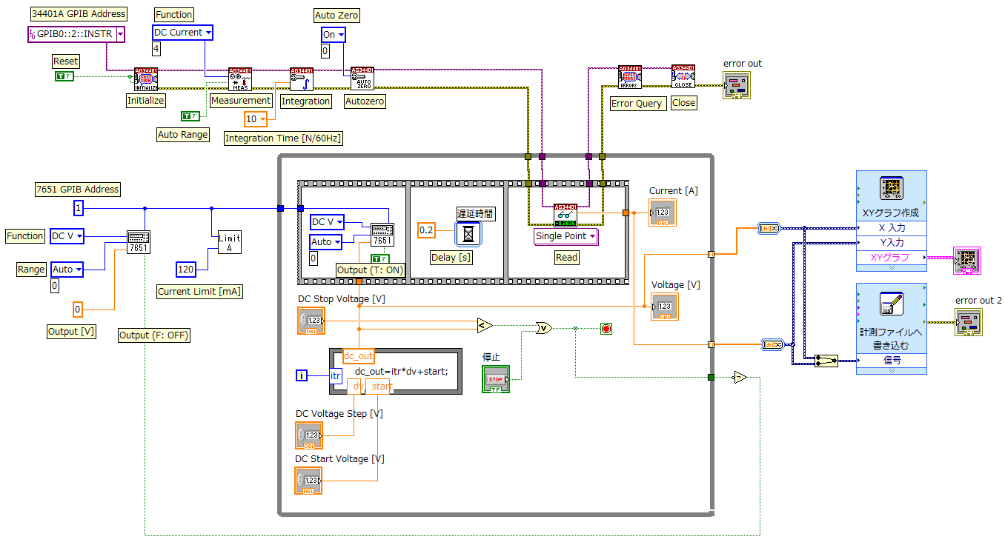Click the error out 2 indicator terminal
The width and height of the screenshot is (1005, 545).
(x=969, y=322)
